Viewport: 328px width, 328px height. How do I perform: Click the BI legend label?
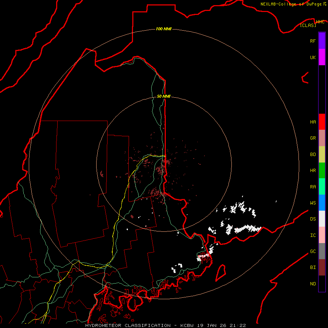pos(313,268)
